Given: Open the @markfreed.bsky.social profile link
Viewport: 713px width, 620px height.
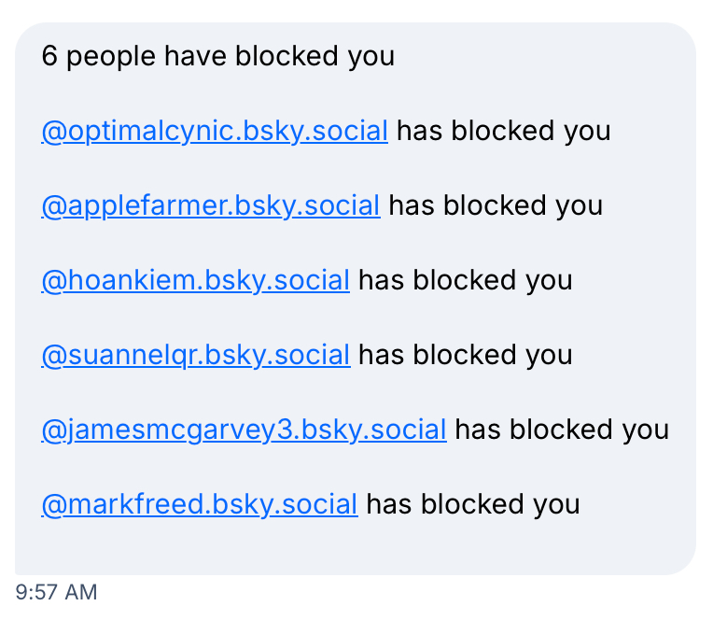Looking at the screenshot, I should 199,504.
